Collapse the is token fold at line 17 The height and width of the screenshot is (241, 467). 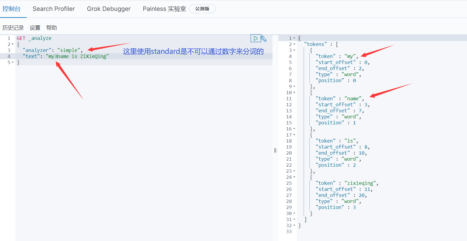[x=294, y=135]
